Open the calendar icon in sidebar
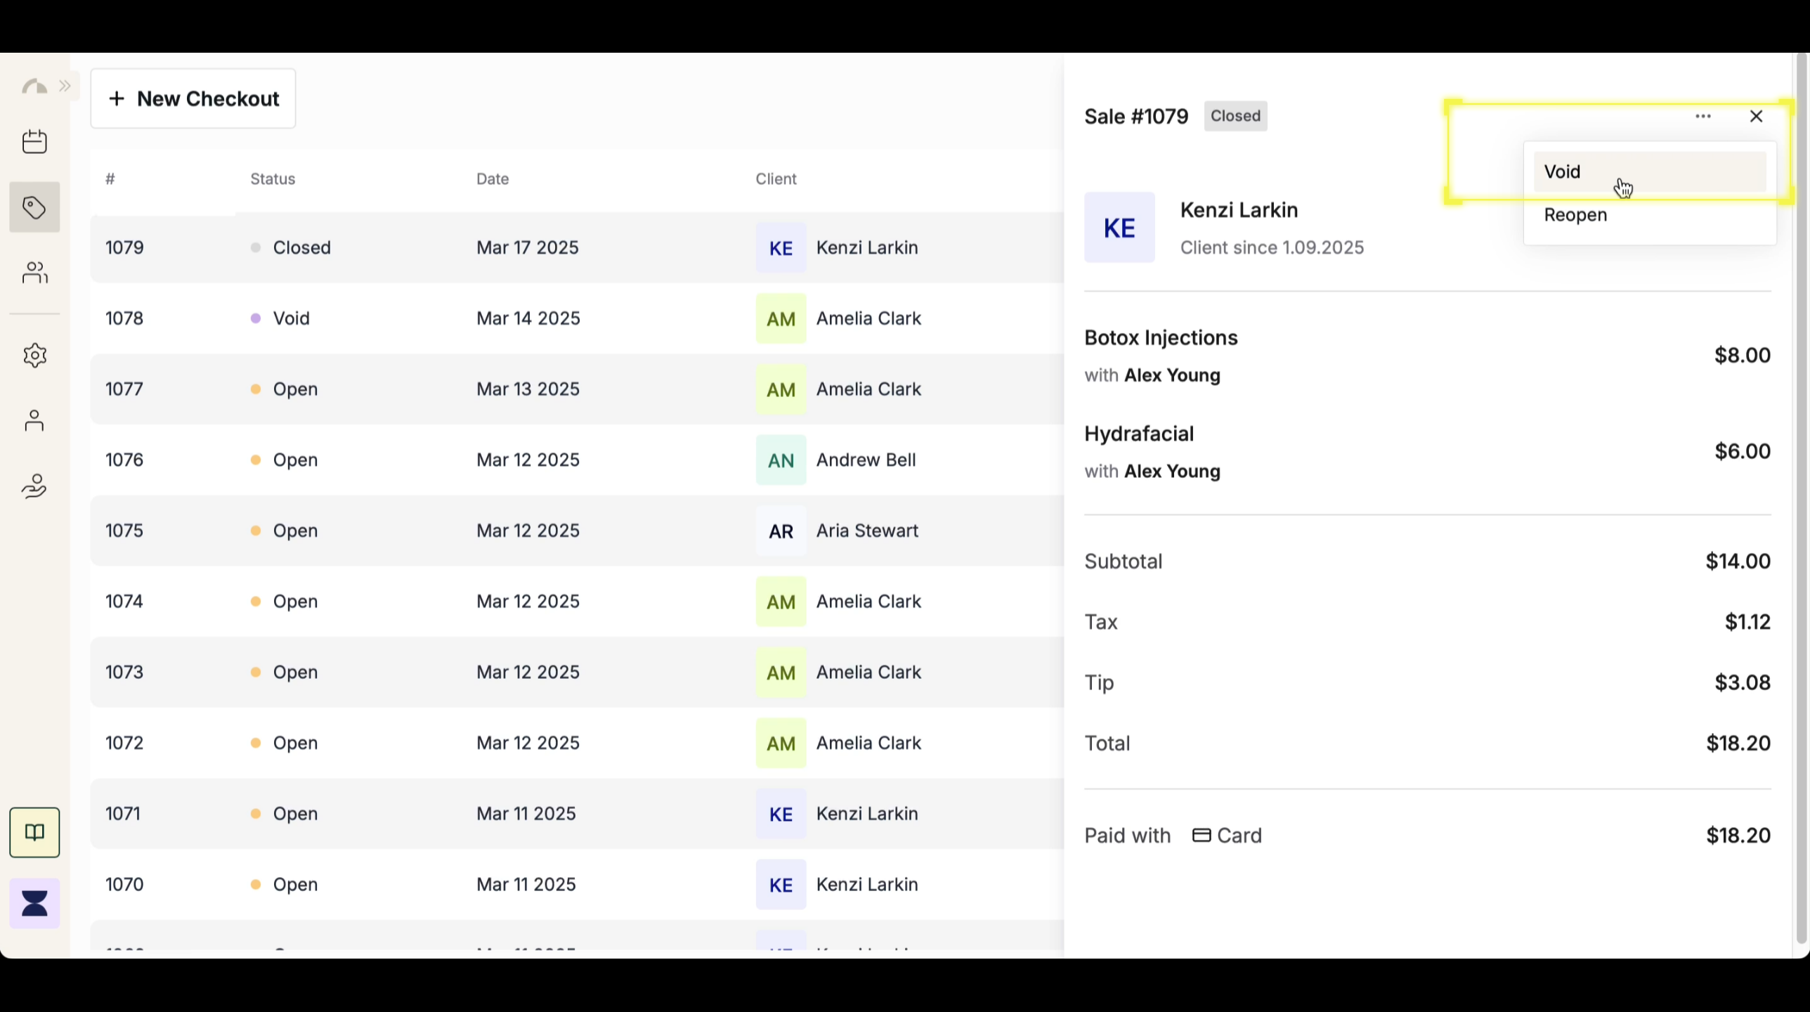The width and height of the screenshot is (1810, 1012). [34, 142]
